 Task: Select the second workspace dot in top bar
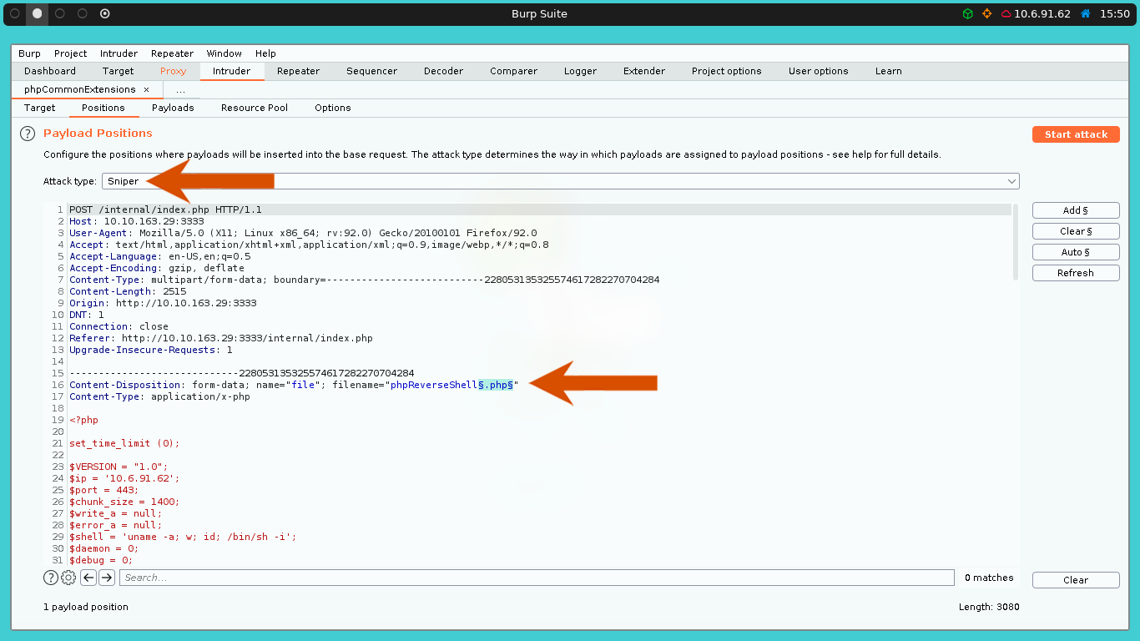(37, 14)
